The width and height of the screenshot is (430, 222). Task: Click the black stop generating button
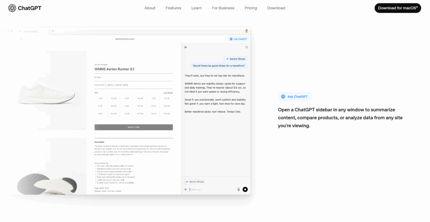(245, 189)
